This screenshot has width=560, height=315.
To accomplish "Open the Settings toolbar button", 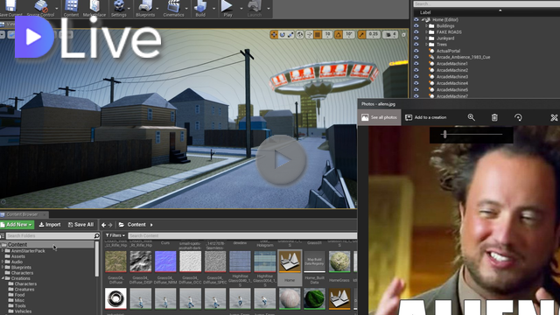I will (x=119, y=8).
